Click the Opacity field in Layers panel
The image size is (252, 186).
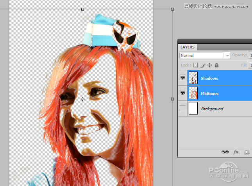point(250,55)
